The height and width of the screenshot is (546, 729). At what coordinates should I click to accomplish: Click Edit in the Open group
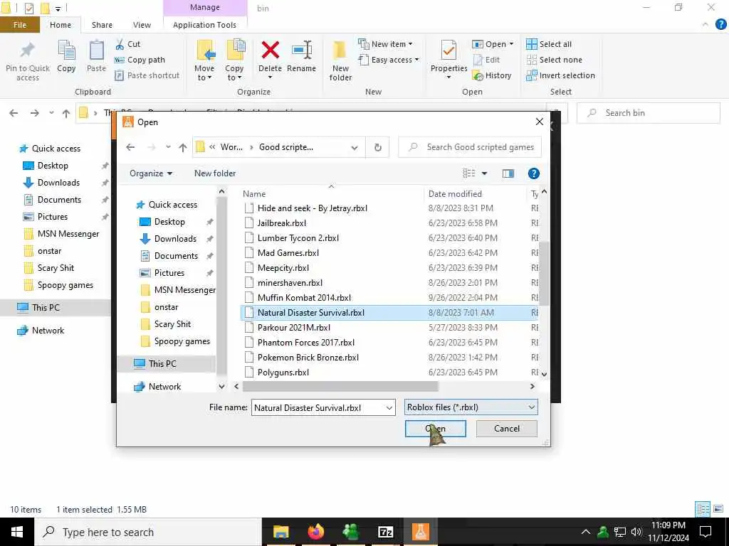pos(486,60)
